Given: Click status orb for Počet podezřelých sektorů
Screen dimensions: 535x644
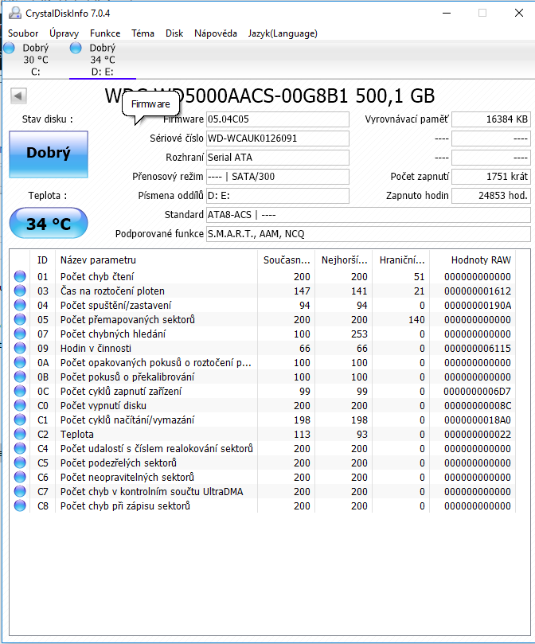Looking at the screenshot, I should point(20,463).
